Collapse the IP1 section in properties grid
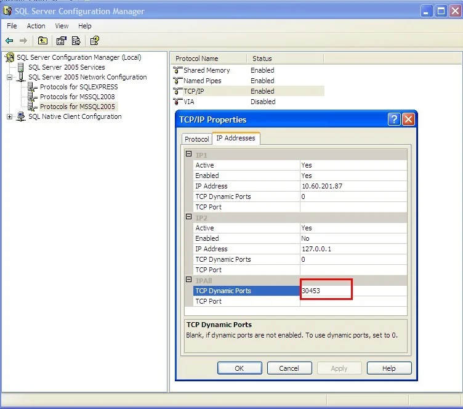 click(x=188, y=154)
